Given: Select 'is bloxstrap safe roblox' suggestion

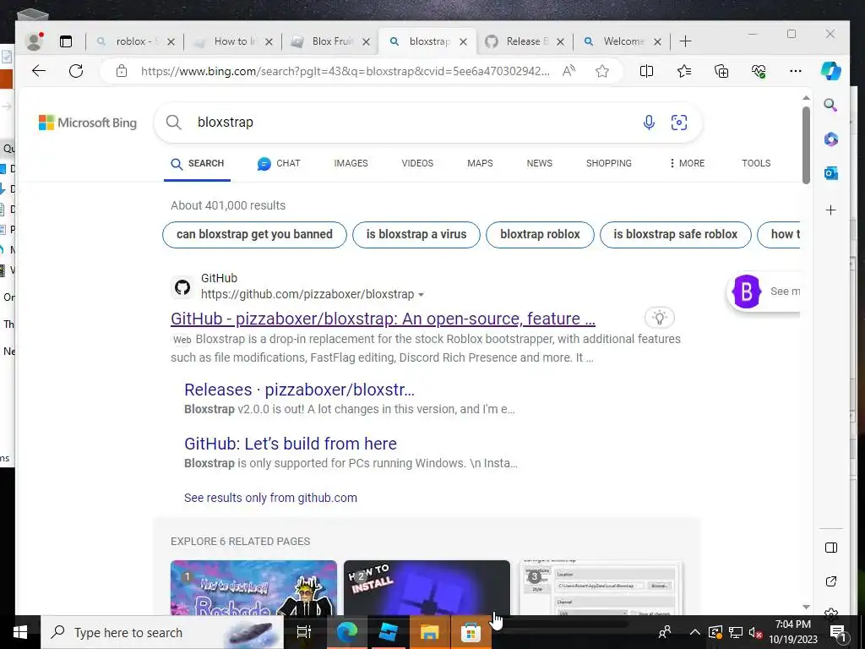Looking at the screenshot, I should [x=675, y=235].
